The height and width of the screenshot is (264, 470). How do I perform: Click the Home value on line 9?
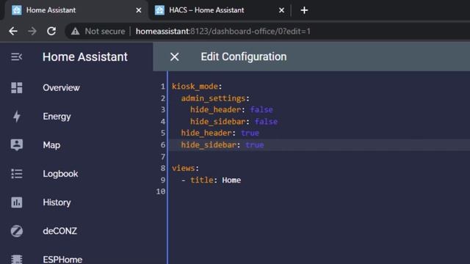[231, 180]
